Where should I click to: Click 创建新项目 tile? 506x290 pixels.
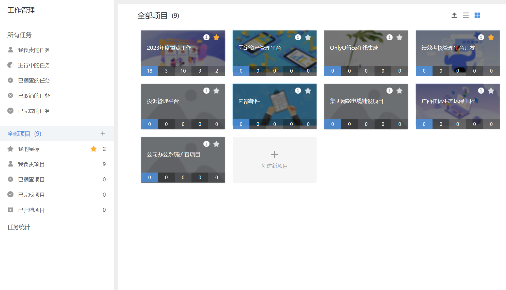click(274, 160)
